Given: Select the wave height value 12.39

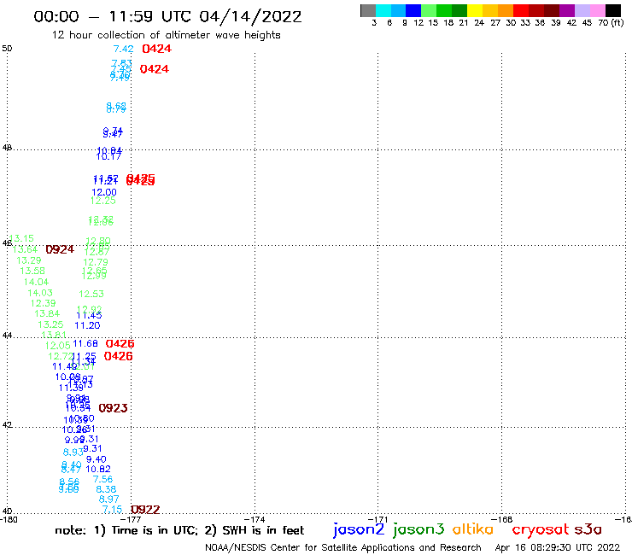Looking at the screenshot, I should coord(43,303).
